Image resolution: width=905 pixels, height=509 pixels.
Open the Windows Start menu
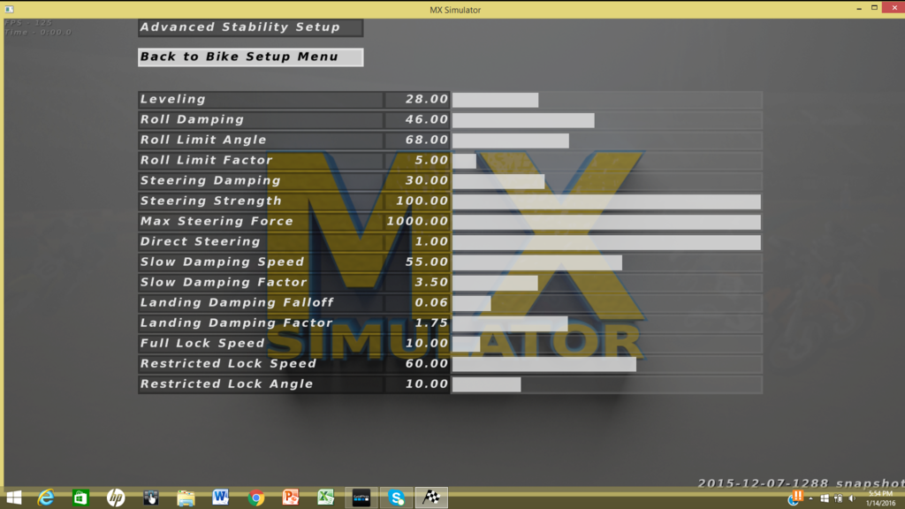[x=14, y=498]
